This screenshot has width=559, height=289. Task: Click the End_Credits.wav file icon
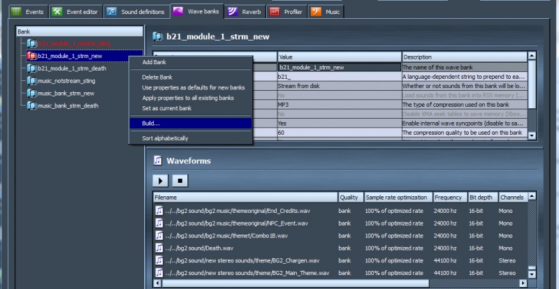point(159,211)
